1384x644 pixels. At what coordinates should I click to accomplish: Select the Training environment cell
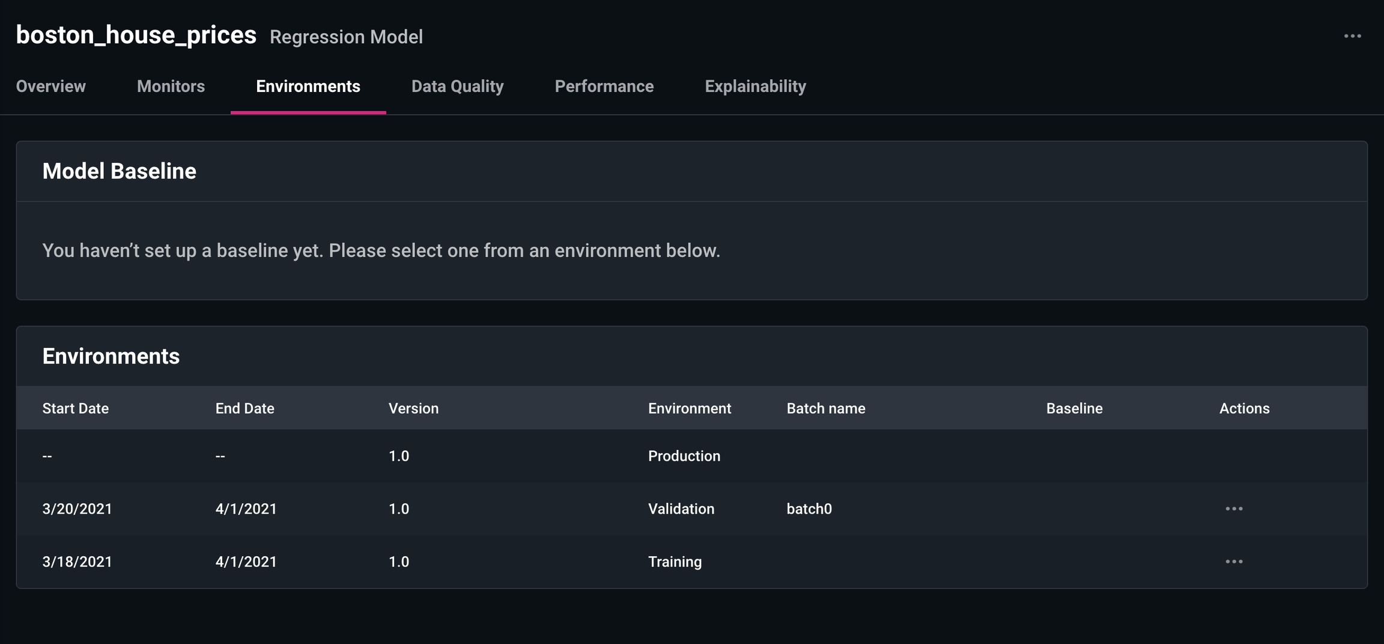coord(675,562)
